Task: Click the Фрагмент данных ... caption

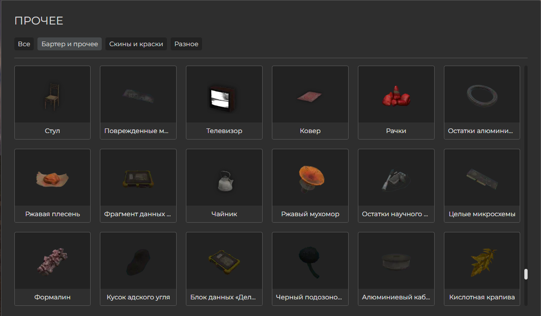Action: pos(137,214)
